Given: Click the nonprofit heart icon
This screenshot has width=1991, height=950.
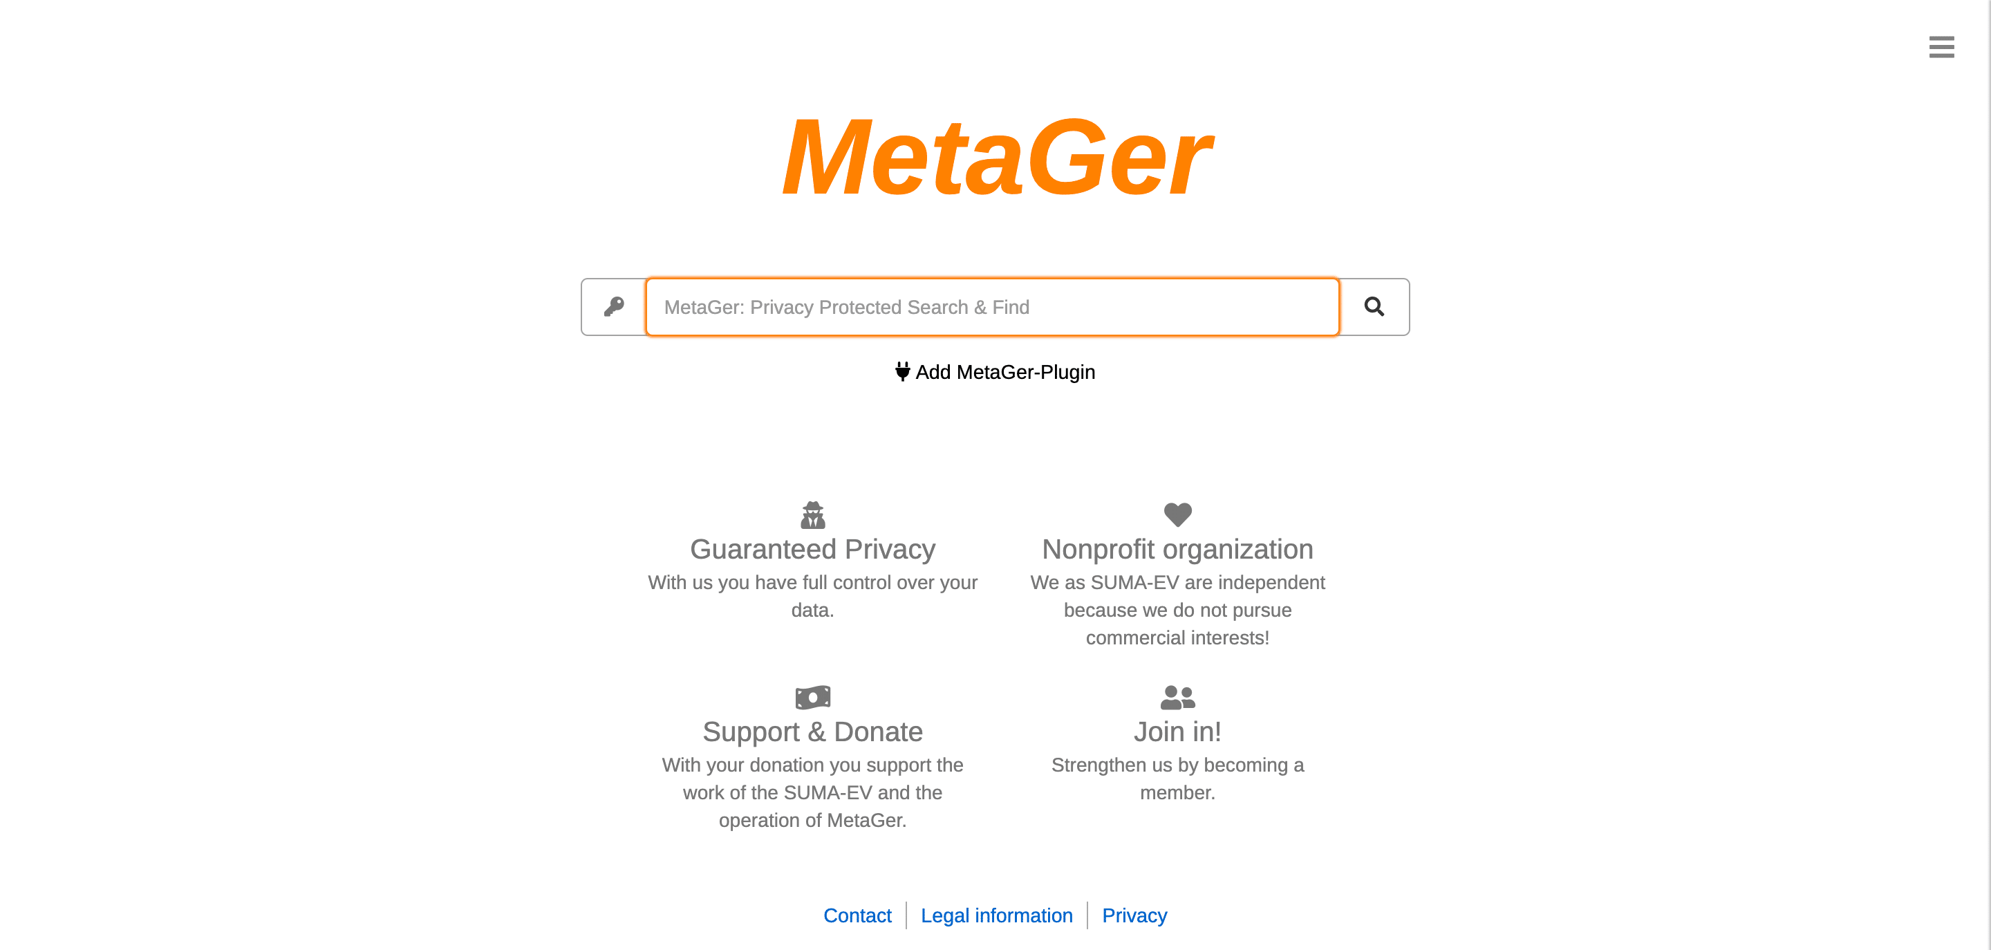Looking at the screenshot, I should pyautogui.click(x=1177, y=514).
